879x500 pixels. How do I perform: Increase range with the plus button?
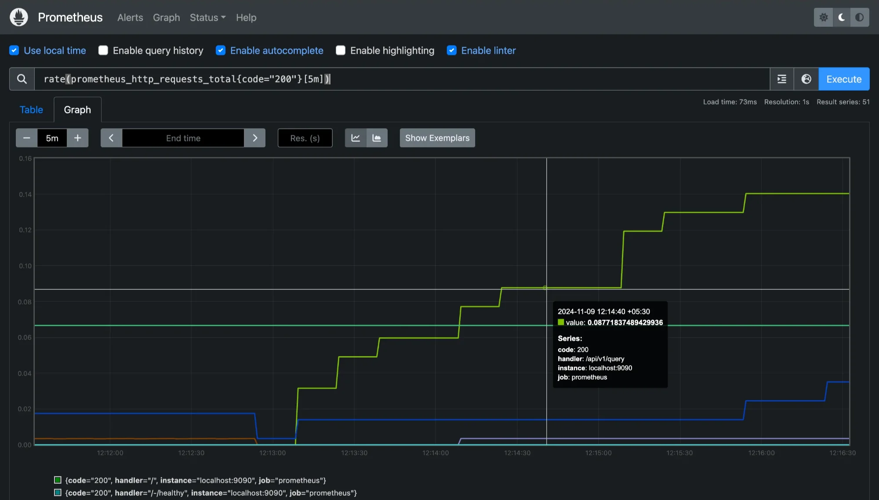(x=78, y=138)
